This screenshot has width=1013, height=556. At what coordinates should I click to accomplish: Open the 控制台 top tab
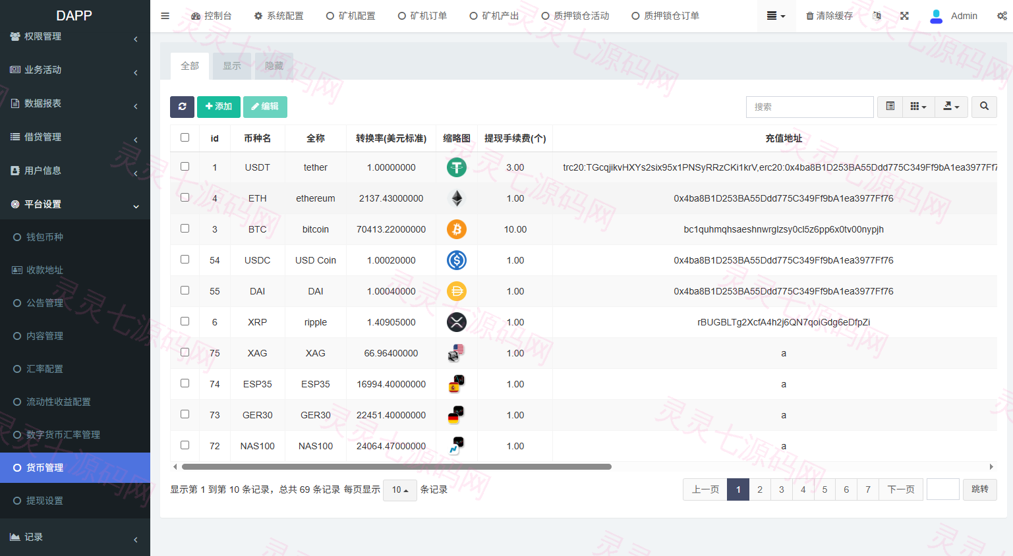[212, 16]
